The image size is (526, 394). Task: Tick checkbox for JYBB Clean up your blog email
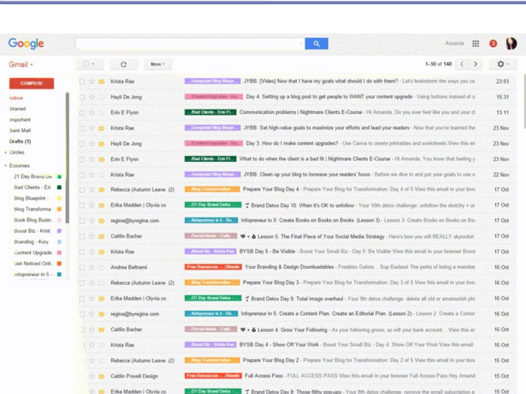[82, 174]
